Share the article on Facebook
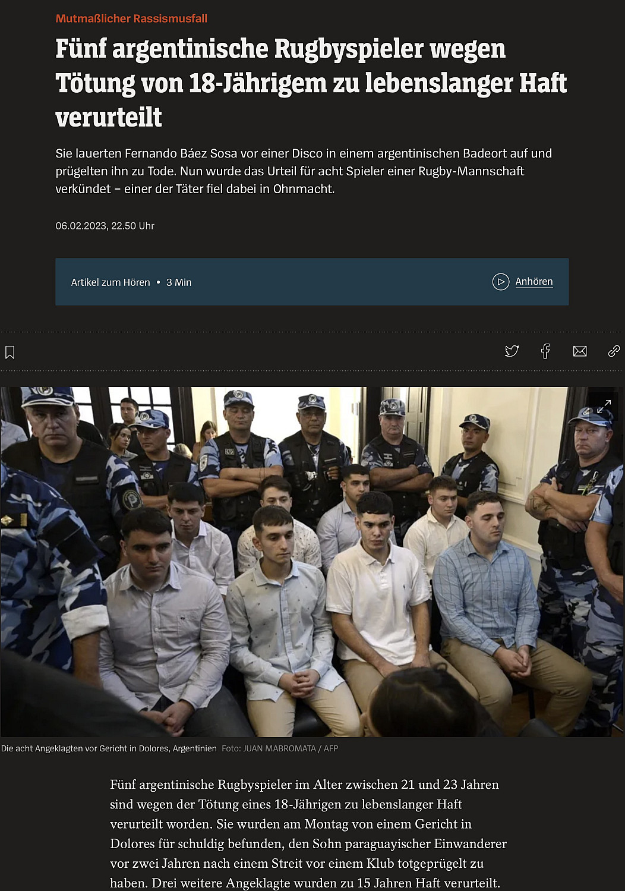Screen dimensions: 625x891 [545, 351]
